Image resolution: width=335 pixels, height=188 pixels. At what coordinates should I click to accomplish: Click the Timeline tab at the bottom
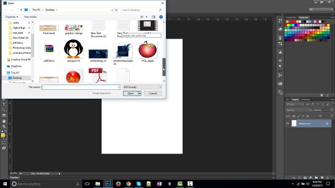14,178
